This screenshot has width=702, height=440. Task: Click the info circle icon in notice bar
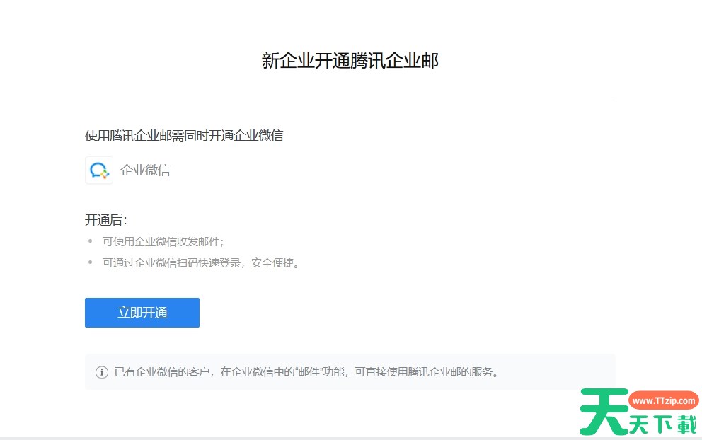tap(102, 372)
